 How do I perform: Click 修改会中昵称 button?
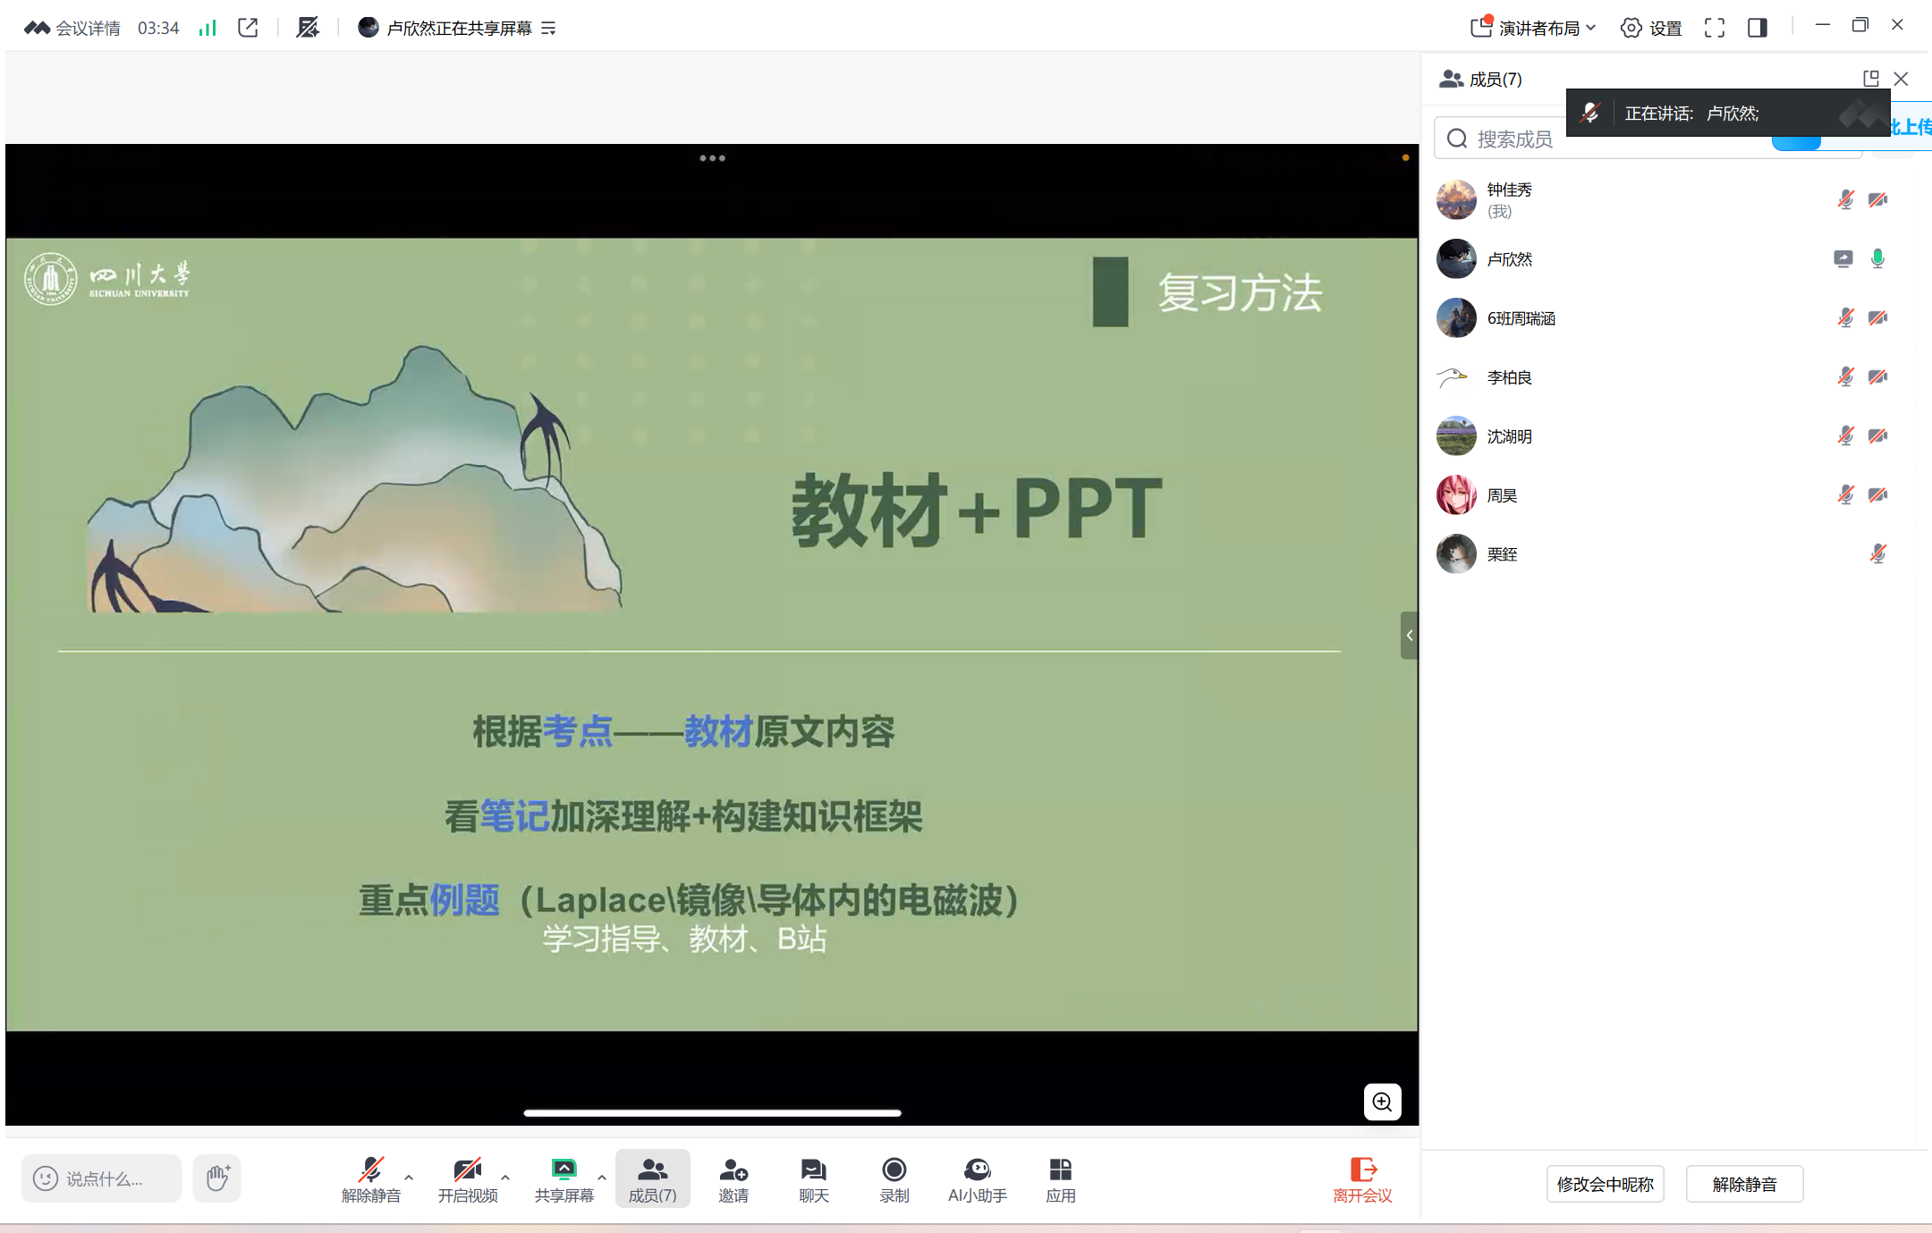point(1605,1184)
